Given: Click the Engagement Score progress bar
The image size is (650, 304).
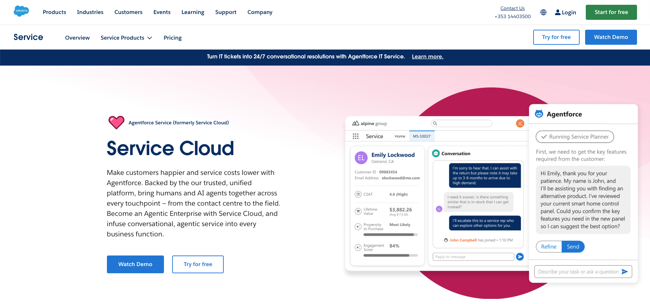Looking at the screenshot, I should click(x=390, y=255).
